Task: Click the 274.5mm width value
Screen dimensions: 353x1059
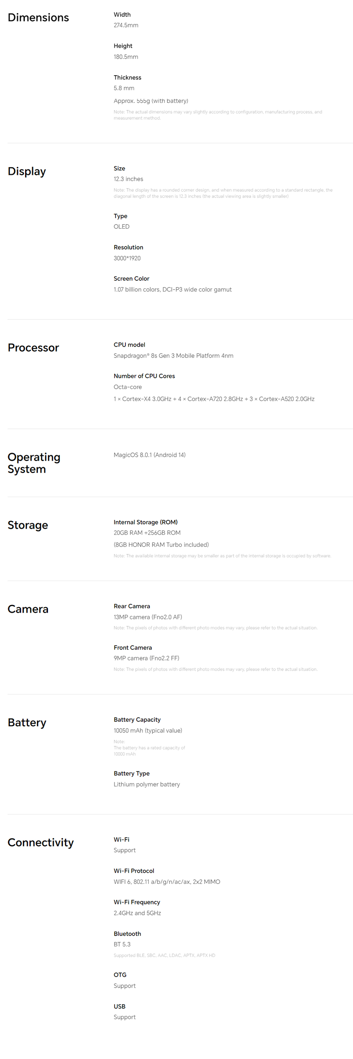Action: (126, 25)
